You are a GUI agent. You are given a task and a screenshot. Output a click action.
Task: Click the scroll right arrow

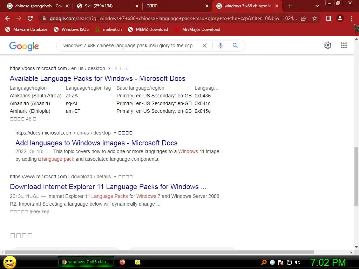(351, 252)
